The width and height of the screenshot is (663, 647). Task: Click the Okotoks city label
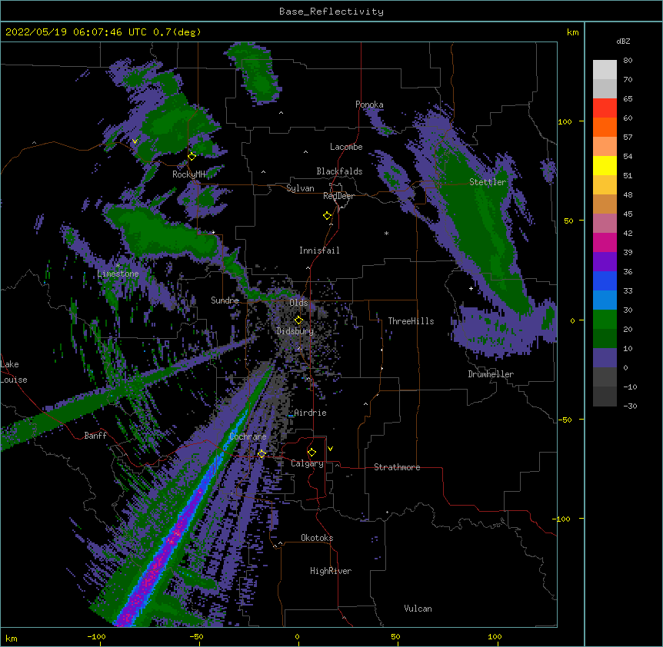[x=317, y=538]
